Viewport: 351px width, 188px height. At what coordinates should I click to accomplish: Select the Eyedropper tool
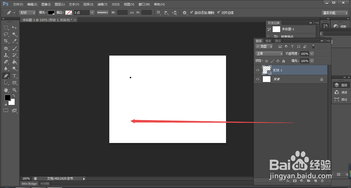coord(15,41)
